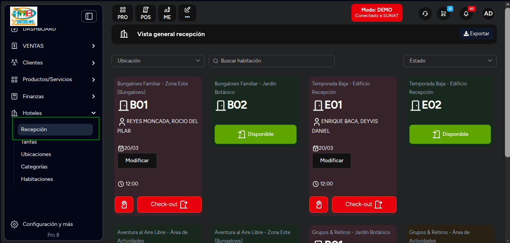510x243 pixels.
Task: Click the Grupos & Retiros - Jardín Botánico card
Action: [353, 234]
